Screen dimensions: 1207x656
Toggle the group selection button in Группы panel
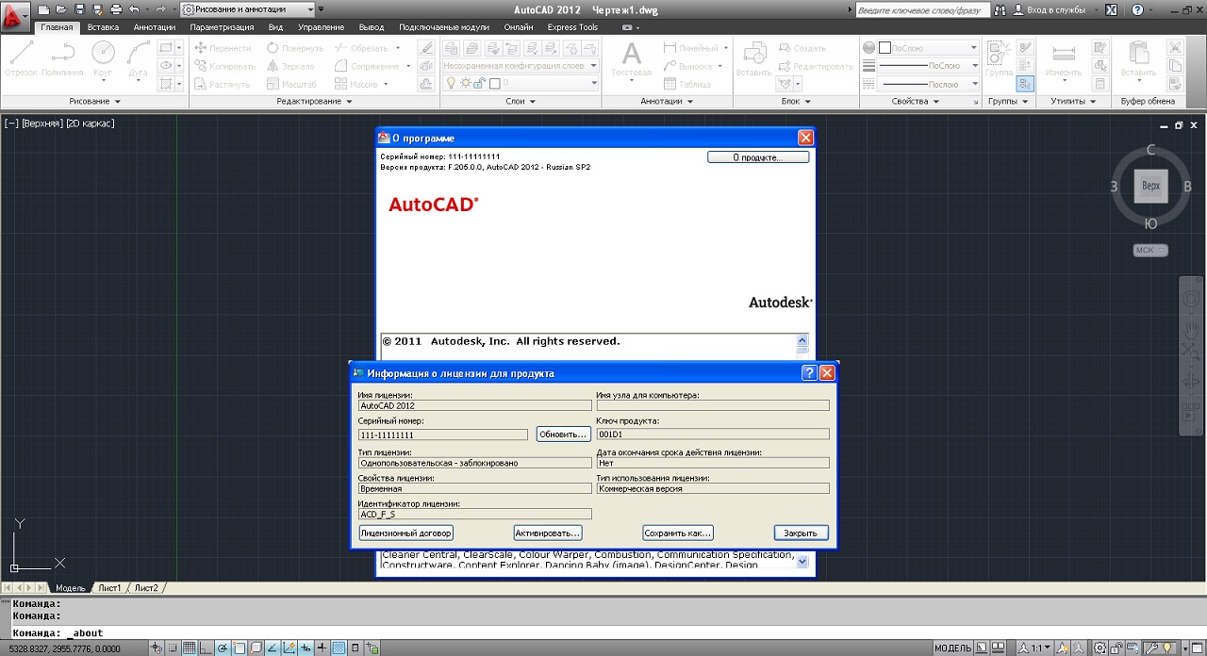[x=1025, y=84]
